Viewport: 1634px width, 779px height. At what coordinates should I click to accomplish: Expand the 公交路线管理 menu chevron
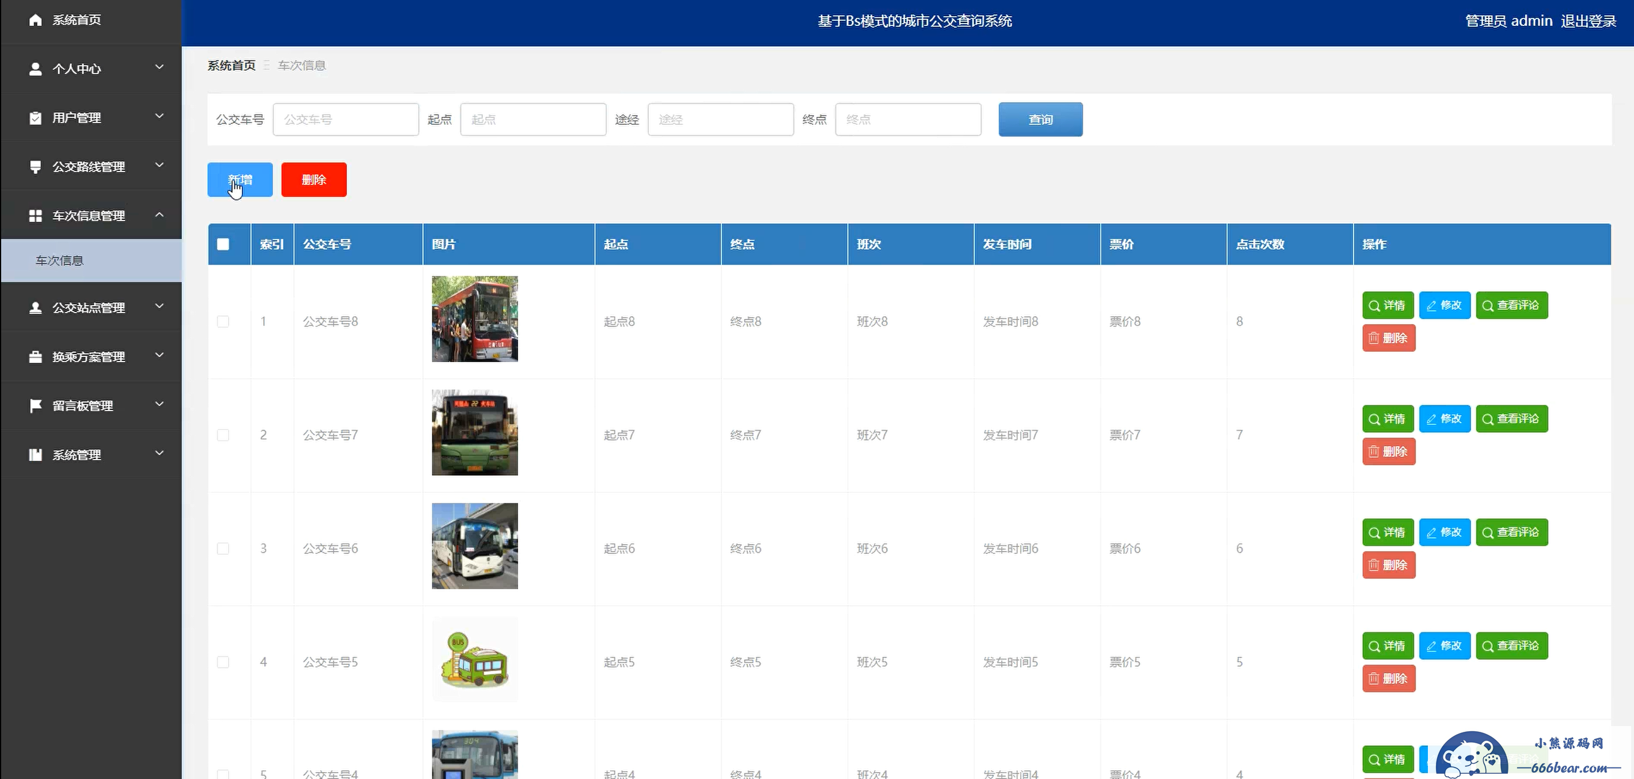coord(159,165)
